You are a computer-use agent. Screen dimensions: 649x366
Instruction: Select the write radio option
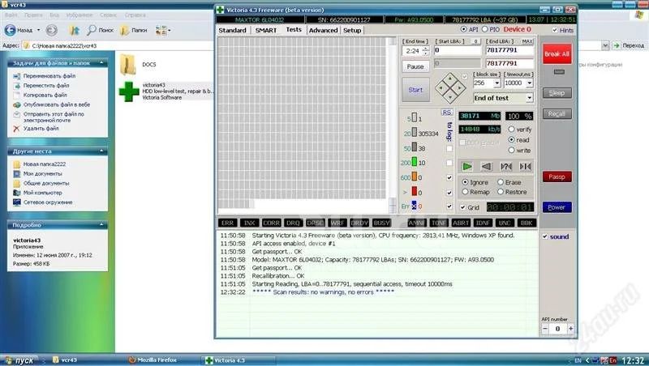(511, 151)
